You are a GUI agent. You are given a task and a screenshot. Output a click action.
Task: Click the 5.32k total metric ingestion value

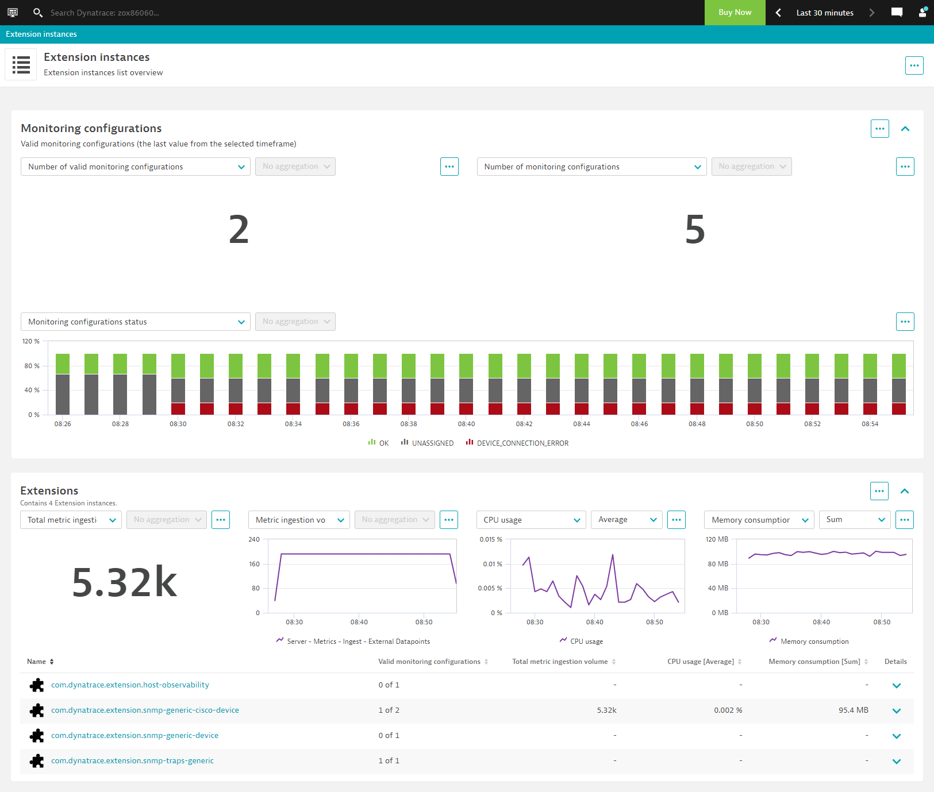tap(125, 582)
